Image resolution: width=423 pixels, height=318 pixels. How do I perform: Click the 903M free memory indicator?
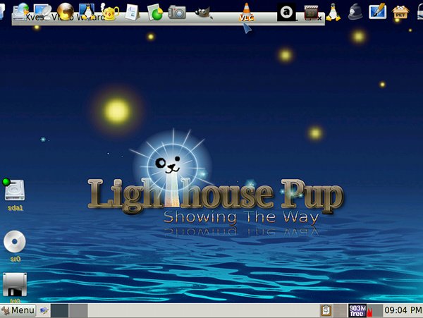(x=357, y=310)
